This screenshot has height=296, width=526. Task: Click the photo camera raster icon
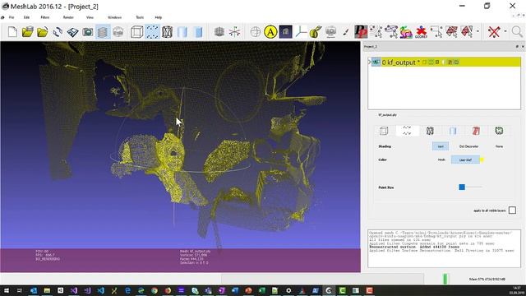(x=330, y=32)
